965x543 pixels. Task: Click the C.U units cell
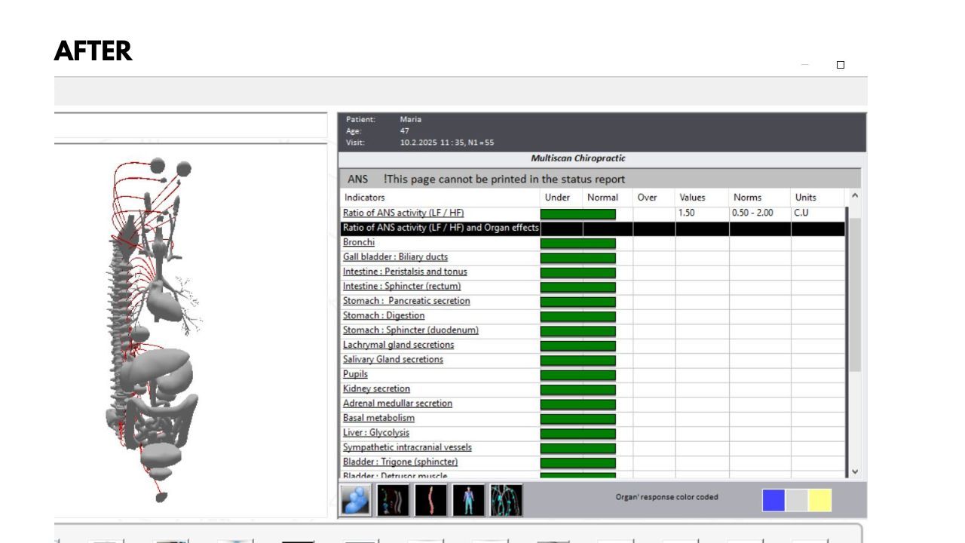point(818,213)
